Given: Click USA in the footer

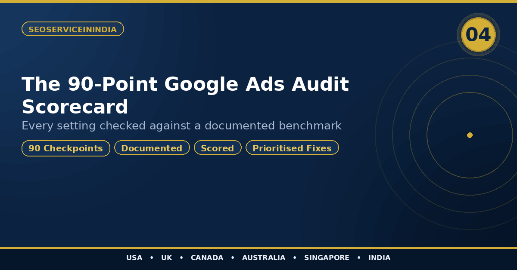Looking at the screenshot, I should [x=134, y=258].
